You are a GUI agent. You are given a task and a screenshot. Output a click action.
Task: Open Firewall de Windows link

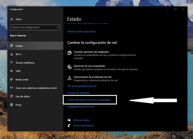pyautogui.click(x=79, y=93)
